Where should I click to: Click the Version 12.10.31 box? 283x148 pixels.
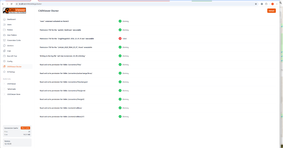pyautogui.click(x=17, y=142)
